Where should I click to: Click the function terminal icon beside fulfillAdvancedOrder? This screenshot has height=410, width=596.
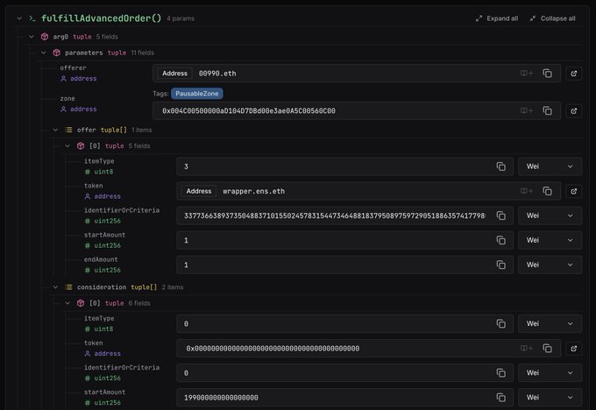coord(32,18)
